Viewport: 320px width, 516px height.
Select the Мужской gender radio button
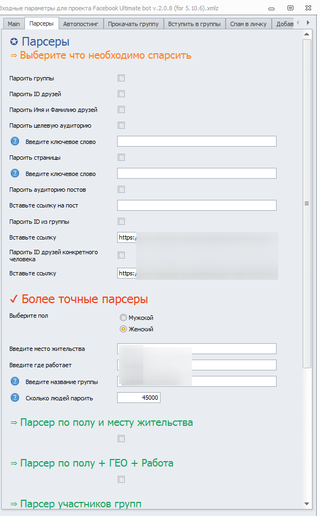tap(123, 318)
